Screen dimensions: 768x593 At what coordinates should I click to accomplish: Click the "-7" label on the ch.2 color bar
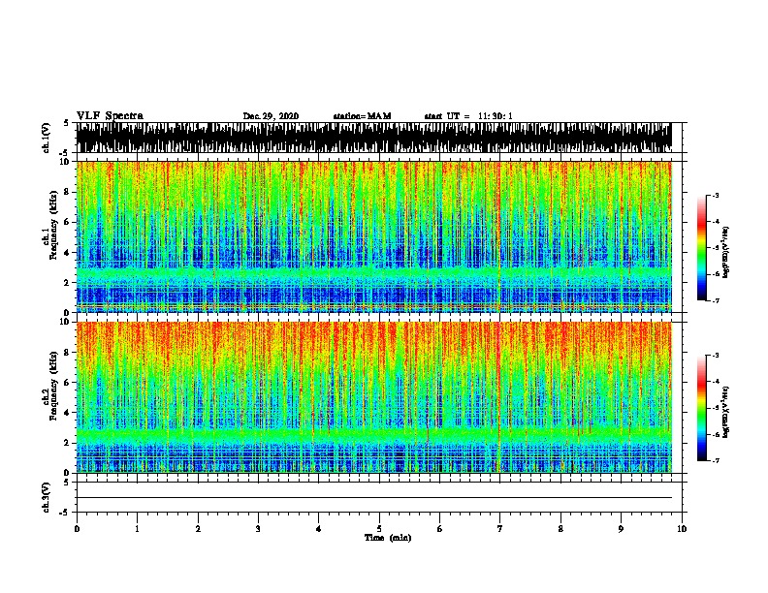pos(715,461)
